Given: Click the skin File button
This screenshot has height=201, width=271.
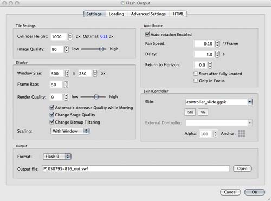Looking at the screenshot, I should coord(203,112).
